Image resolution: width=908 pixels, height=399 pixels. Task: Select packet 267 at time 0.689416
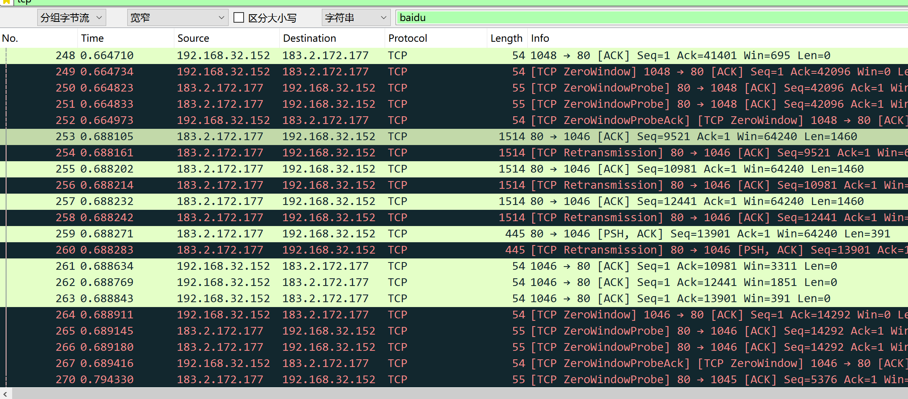454,363
